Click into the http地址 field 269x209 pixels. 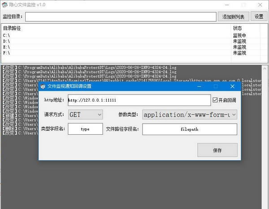pyautogui.click(x=139, y=100)
